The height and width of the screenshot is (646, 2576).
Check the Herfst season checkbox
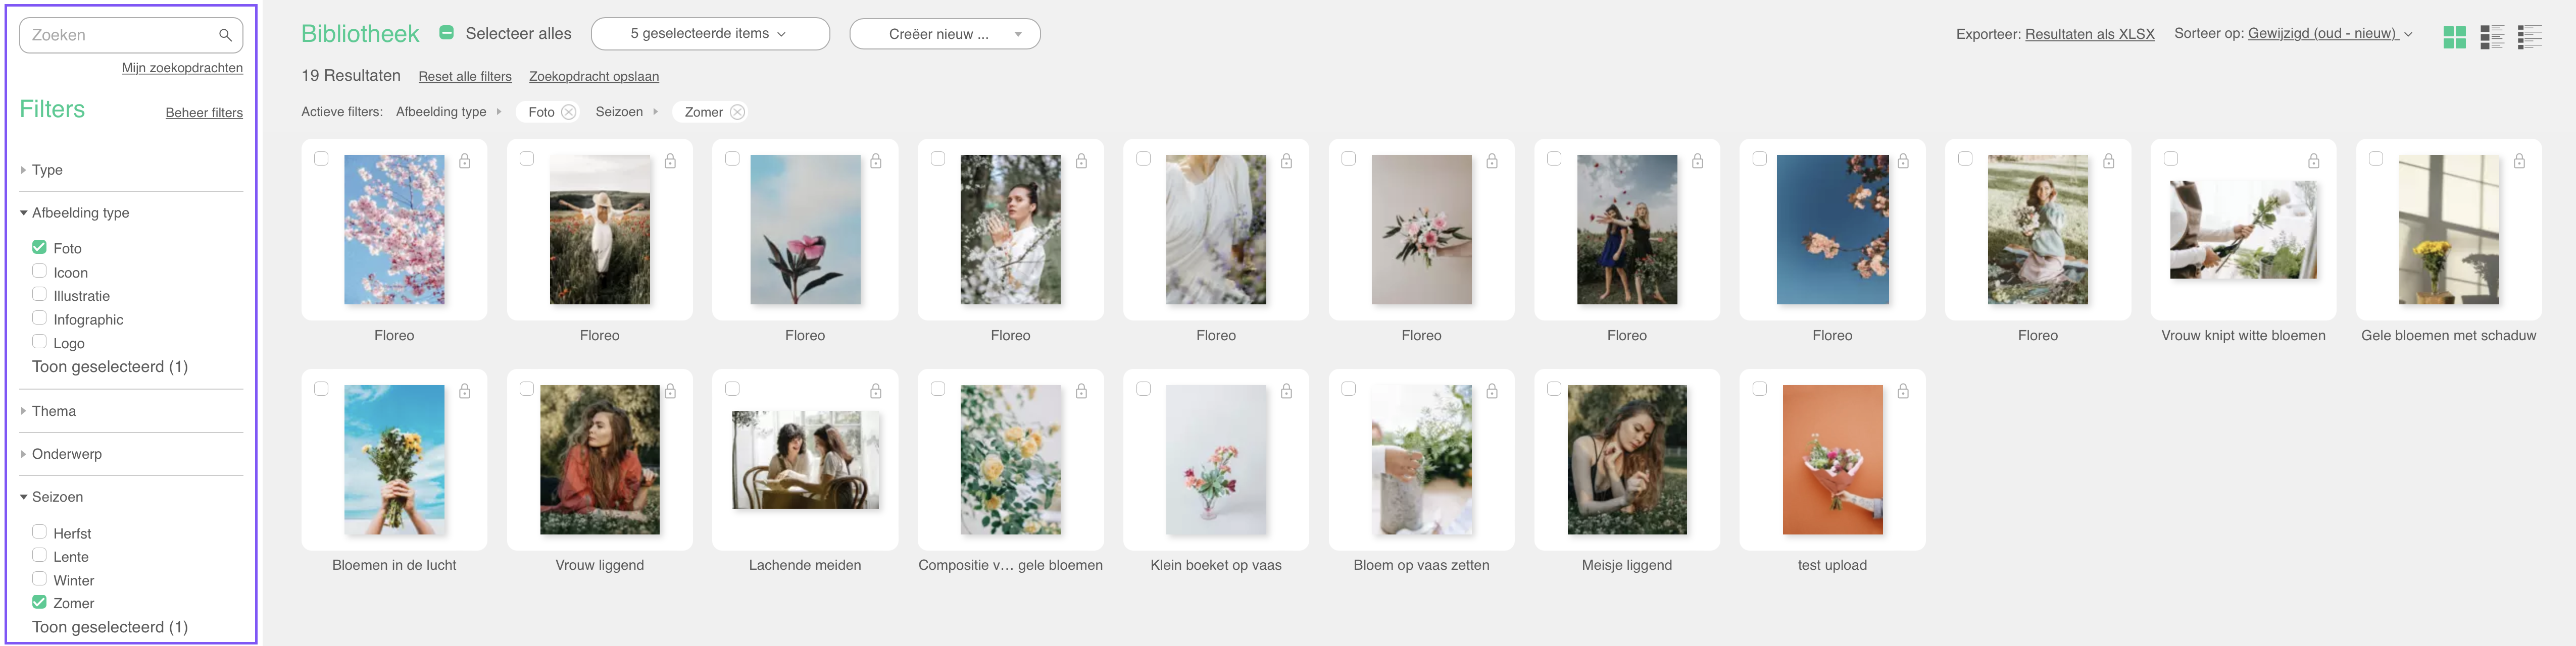coord(39,532)
